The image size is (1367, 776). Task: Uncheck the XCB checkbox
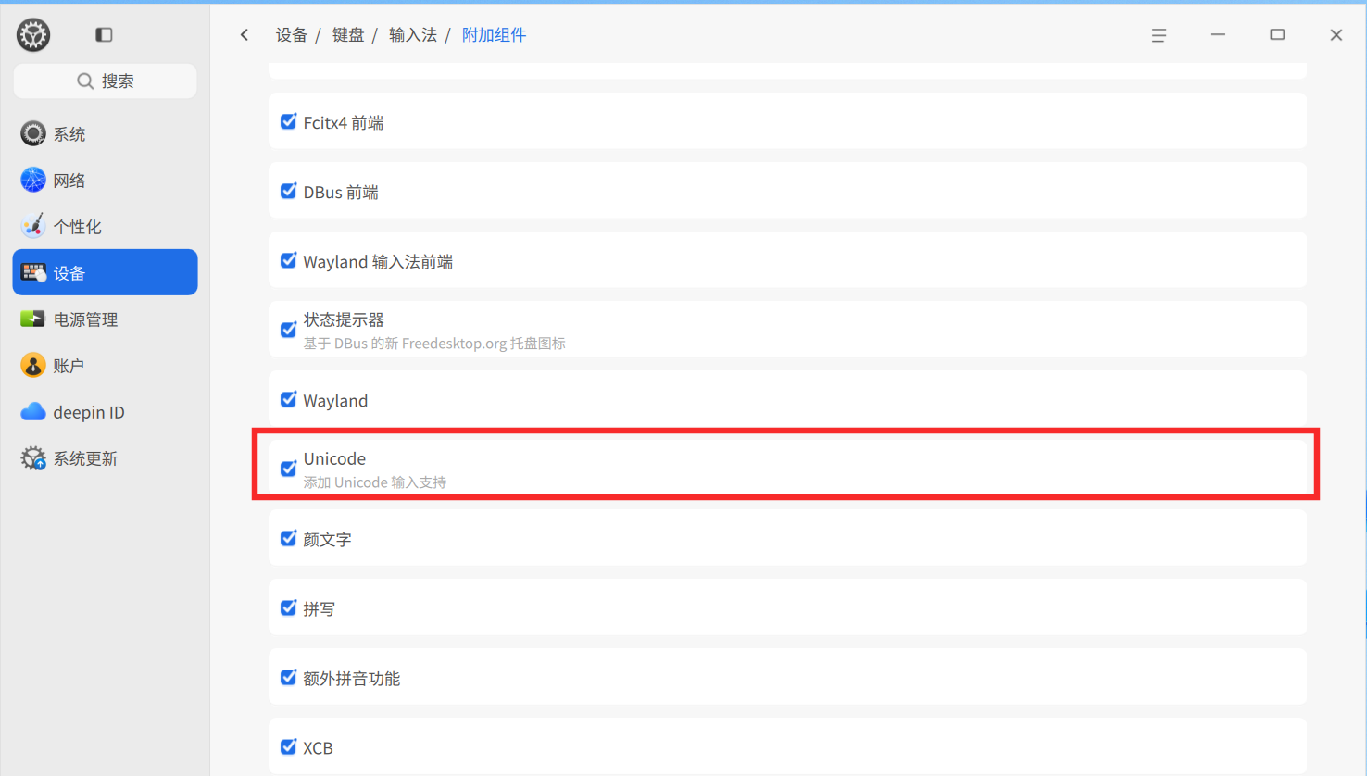pyautogui.click(x=288, y=746)
